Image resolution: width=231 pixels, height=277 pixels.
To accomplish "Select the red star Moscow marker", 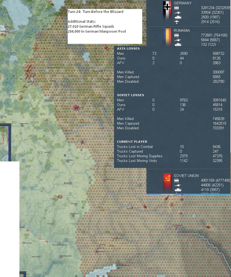I will point(76,107).
